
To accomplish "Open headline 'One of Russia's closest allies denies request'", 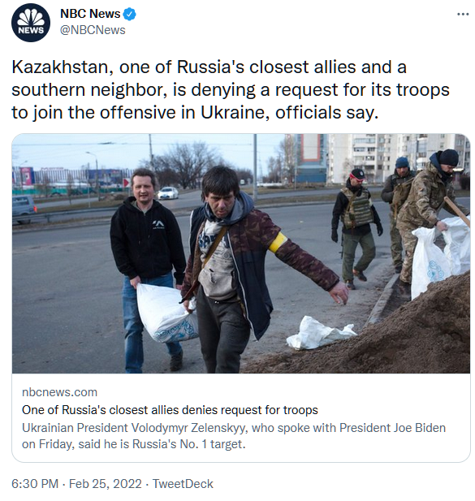I will pos(170,410).
